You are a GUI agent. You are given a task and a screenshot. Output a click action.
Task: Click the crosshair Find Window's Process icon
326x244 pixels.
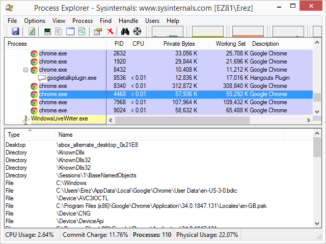137,32
